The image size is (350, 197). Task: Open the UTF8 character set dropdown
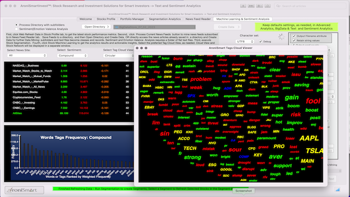point(245,42)
